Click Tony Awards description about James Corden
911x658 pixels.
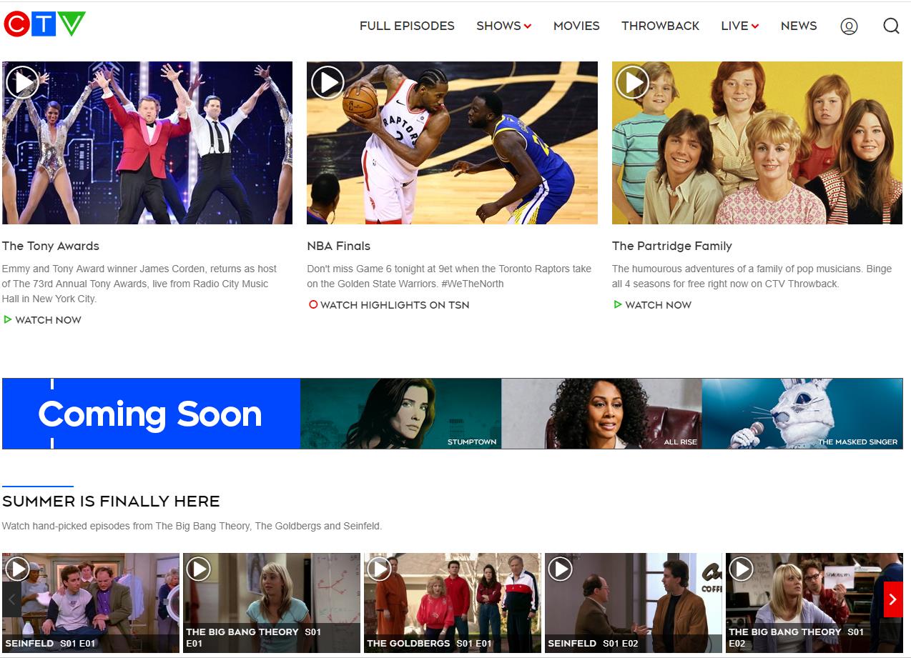[x=139, y=284]
